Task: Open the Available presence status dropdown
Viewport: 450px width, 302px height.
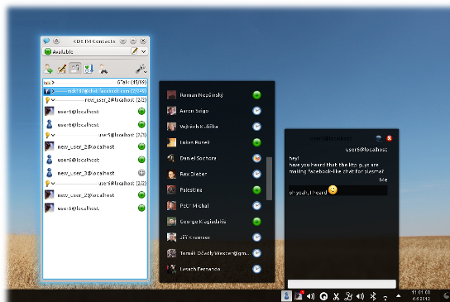Action: pos(95,51)
